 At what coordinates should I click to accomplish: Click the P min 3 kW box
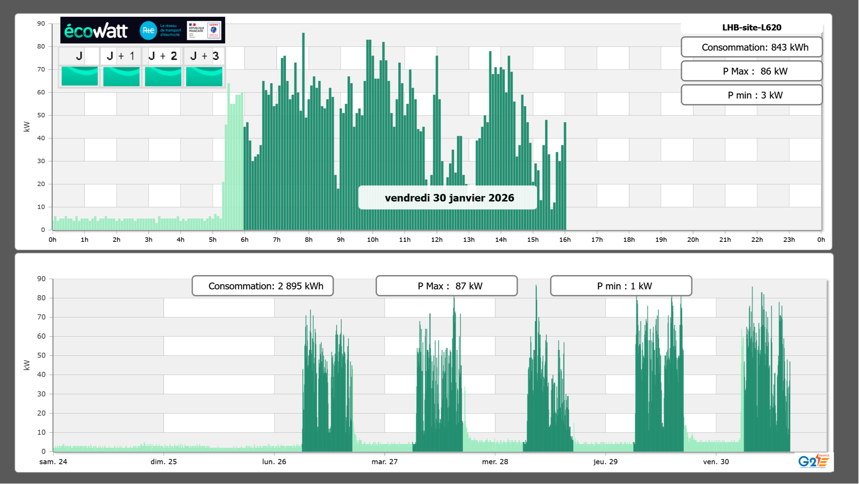point(752,95)
